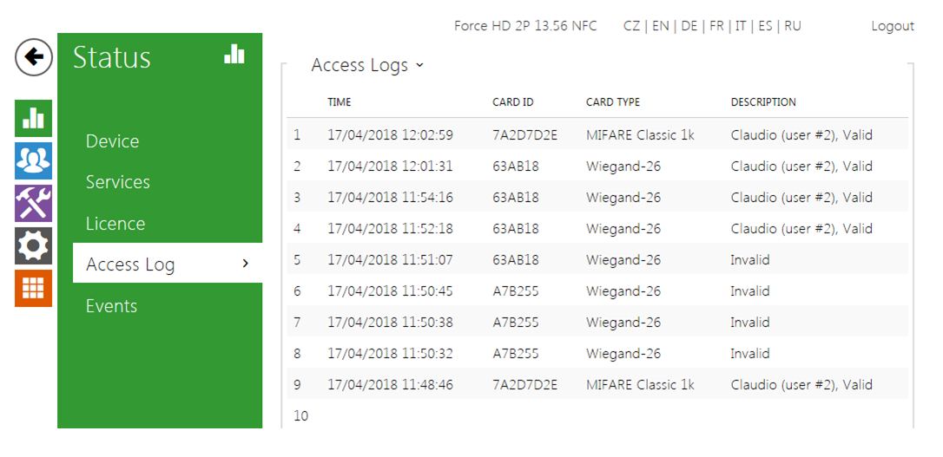The image size is (943, 457).
Task: Open the Services gear icon
Action: tap(33, 246)
